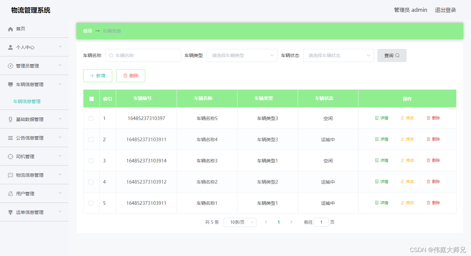Click the icon beside 司机管理
This screenshot has height=256, width=471.
[x=10, y=157]
